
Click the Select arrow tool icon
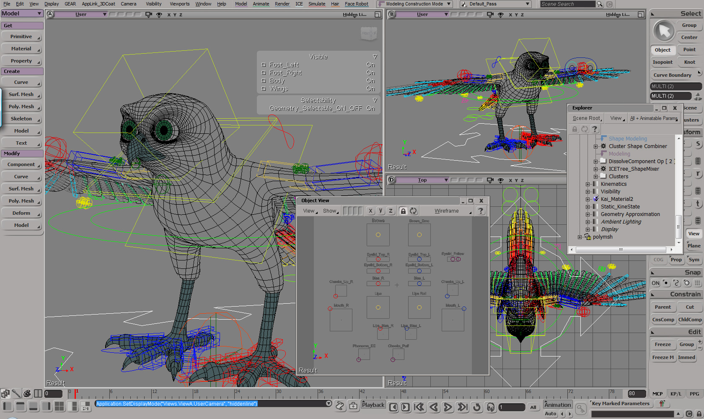(x=664, y=31)
